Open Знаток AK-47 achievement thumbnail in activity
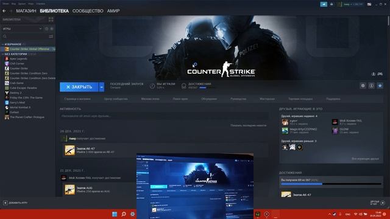 tap(69, 150)
